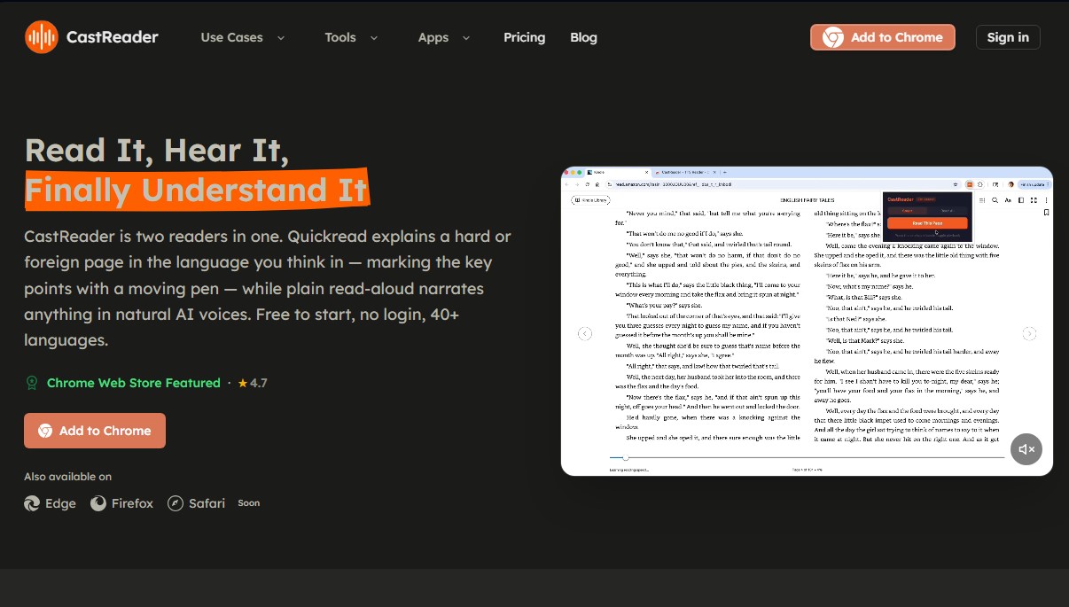Click the Also available on label
This screenshot has height=607, width=1069.
(x=68, y=477)
